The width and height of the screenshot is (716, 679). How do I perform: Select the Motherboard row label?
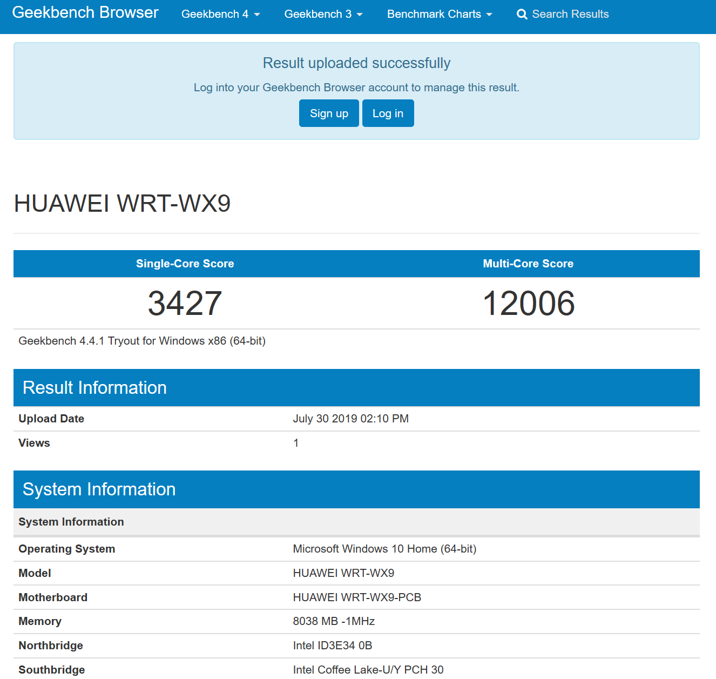(53, 597)
